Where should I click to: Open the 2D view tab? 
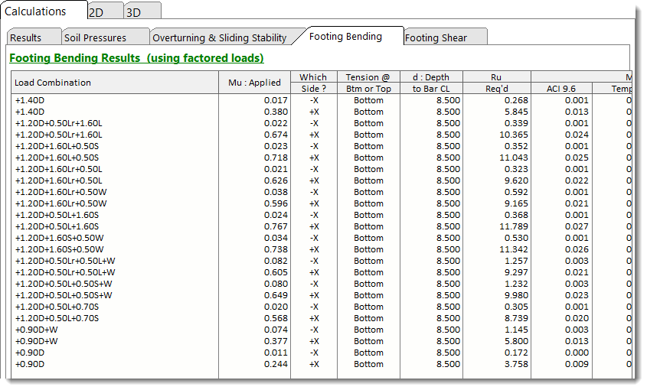coord(96,12)
